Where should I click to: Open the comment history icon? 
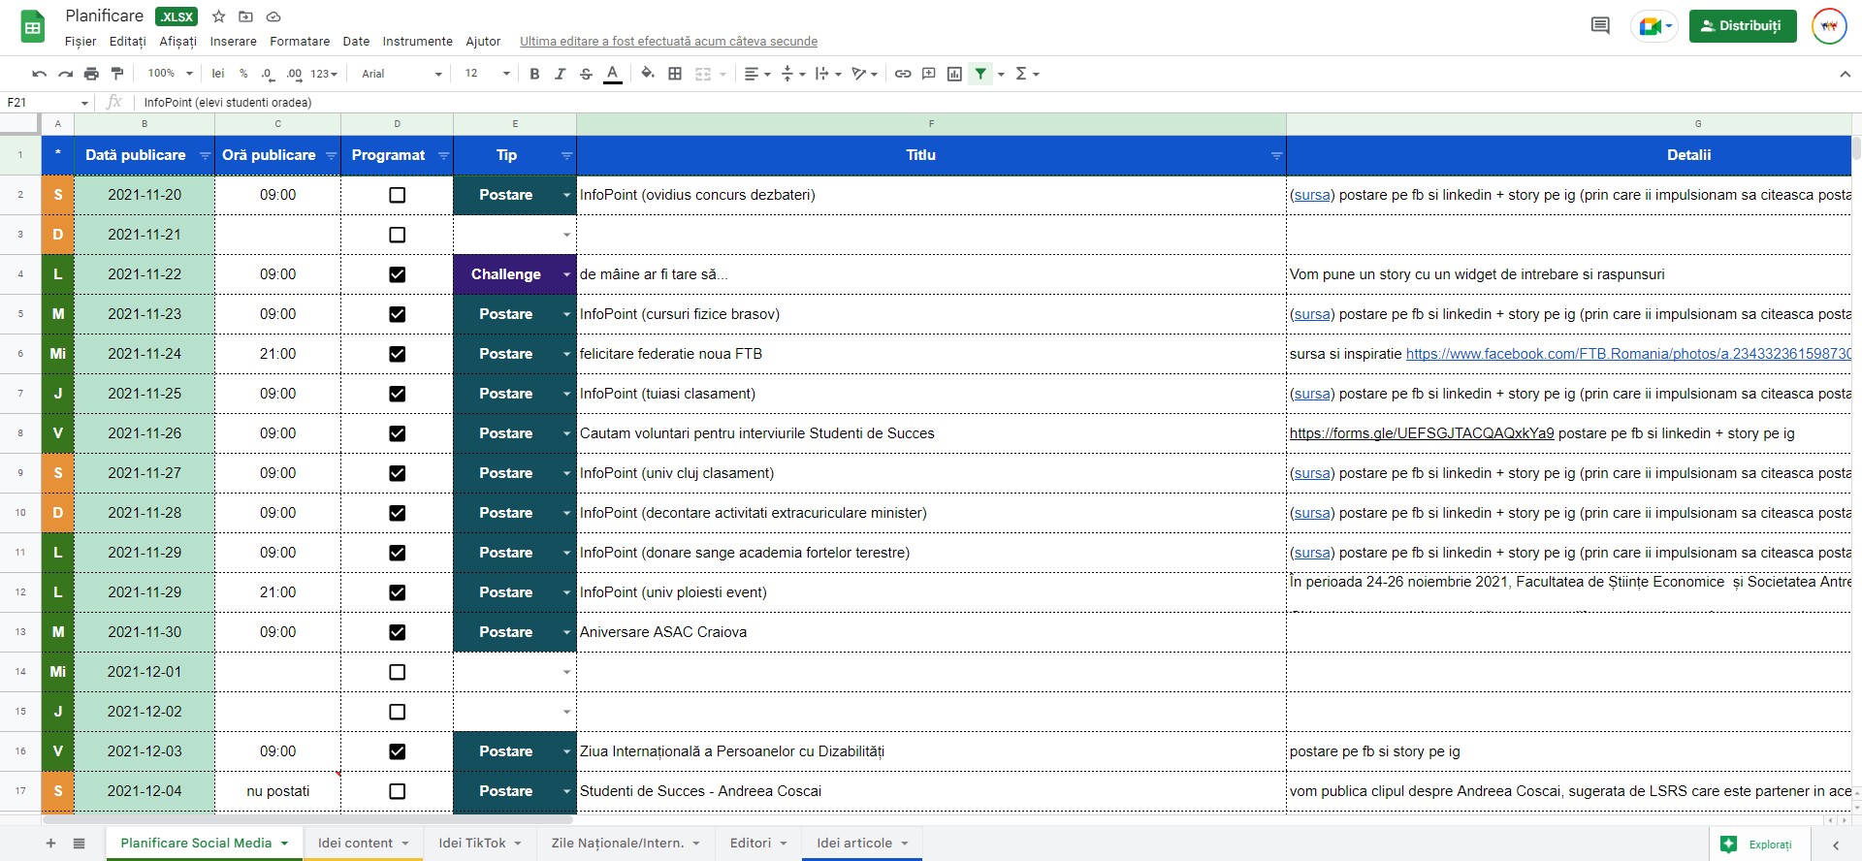tap(1600, 26)
